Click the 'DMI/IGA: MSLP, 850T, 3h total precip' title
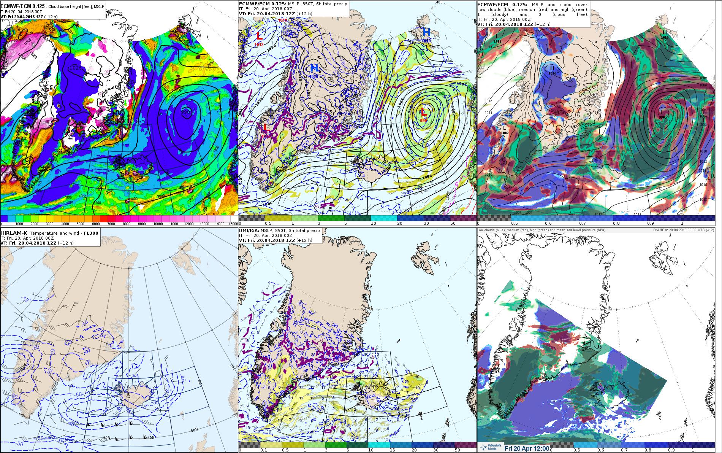The width and height of the screenshot is (722, 453). coord(279,231)
